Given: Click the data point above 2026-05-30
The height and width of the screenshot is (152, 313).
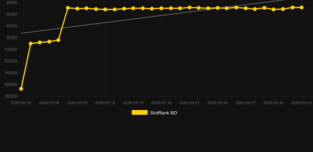Looking at the screenshot, I should pos(273,9).
